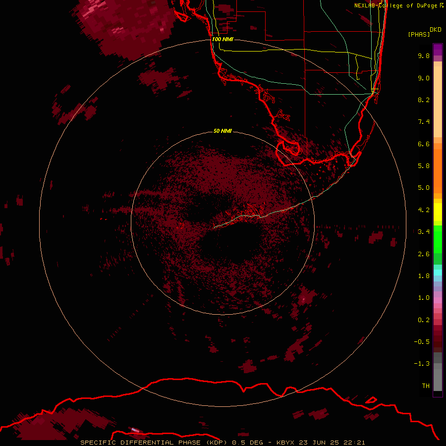
Task: Click the 'TH' label on the color scale
Action: [426, 386]
